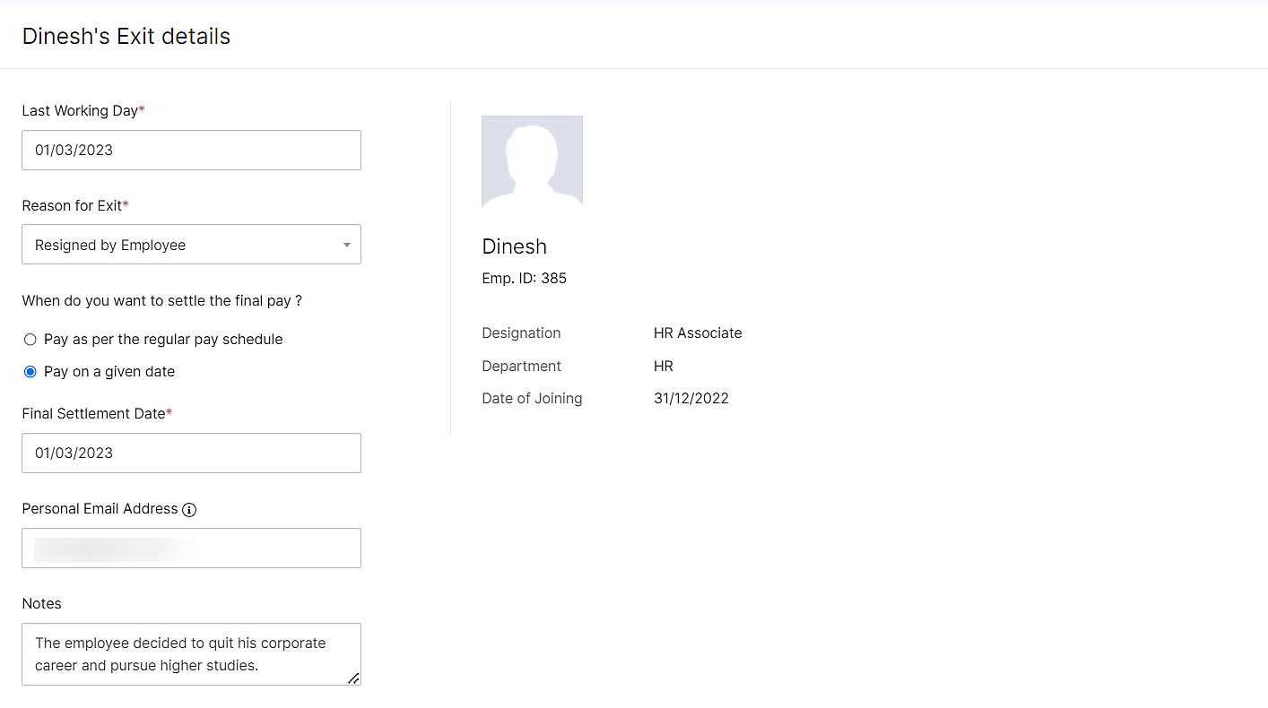Click the Department value HR
The height and width of the screenshot is (708, 1268).
click(x=663, y=367)
